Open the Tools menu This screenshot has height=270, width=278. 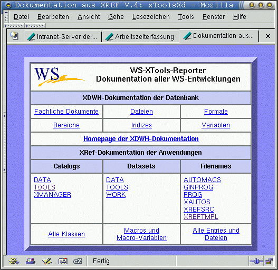click(186, 17)
